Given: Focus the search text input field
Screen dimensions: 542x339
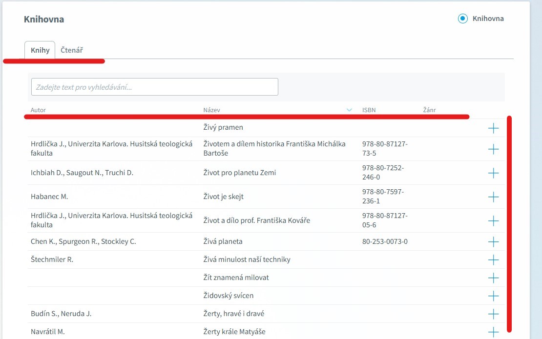Looking at the screenshot, I should pos(154,87).
